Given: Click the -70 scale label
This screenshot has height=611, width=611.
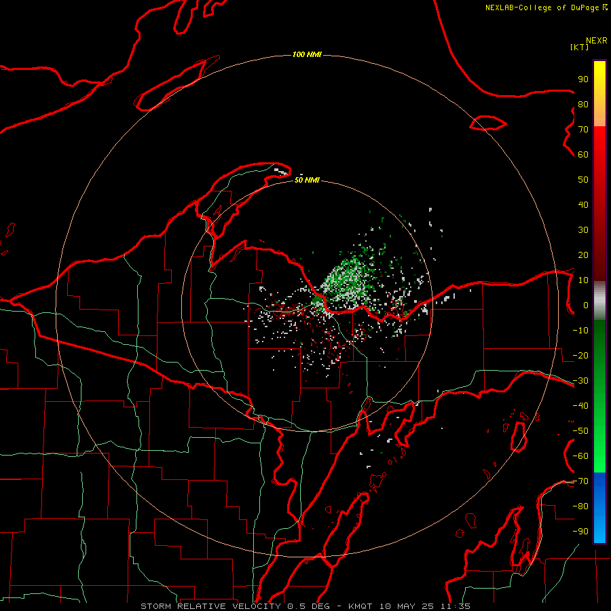Looking at the screenshot, I should pyautogui.click(x=580, y=481).
